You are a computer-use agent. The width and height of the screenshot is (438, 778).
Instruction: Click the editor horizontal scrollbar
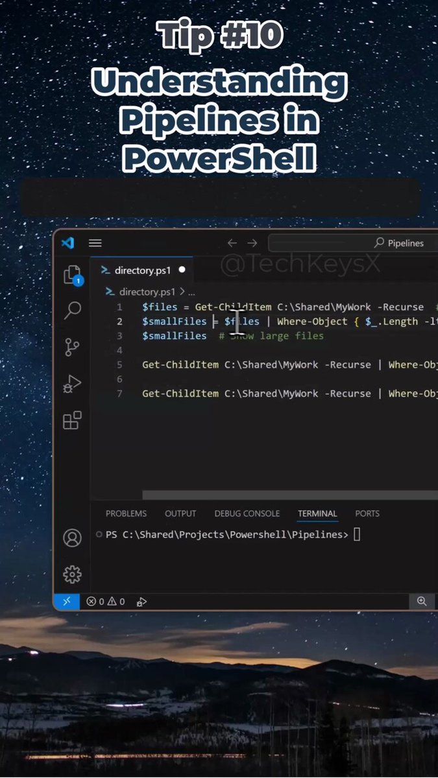click(x=290, y=495)
